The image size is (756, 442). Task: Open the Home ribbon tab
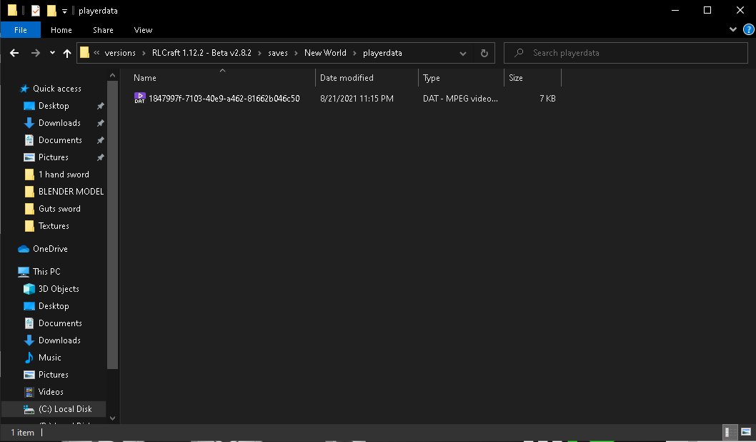[x=61, y=30]
